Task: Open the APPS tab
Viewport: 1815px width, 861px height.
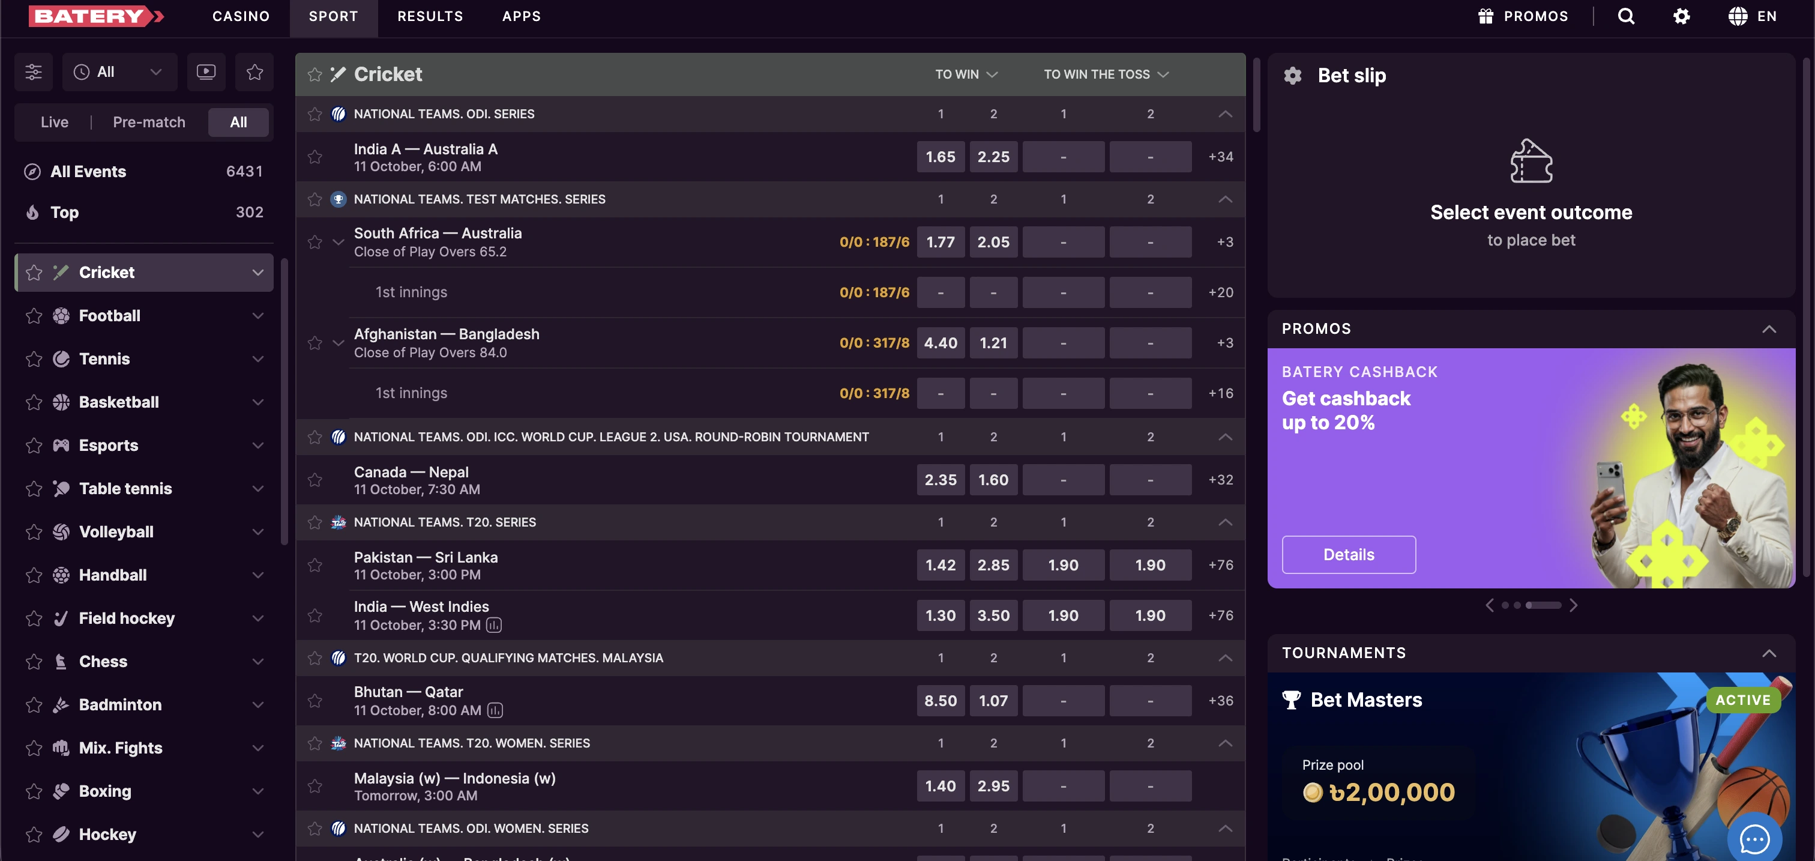Action: pos(522,16)
